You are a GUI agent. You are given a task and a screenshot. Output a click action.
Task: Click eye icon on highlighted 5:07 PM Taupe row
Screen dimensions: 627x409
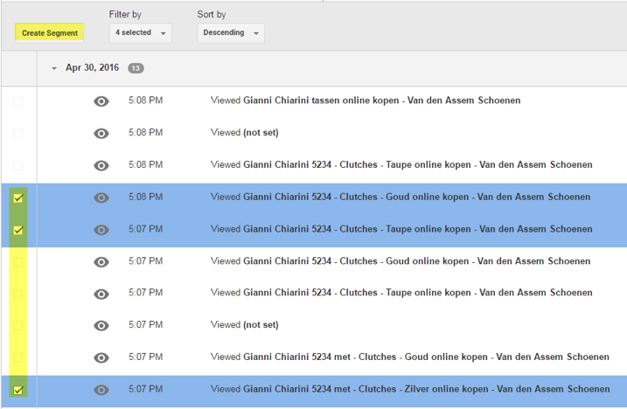coord(101,230)
